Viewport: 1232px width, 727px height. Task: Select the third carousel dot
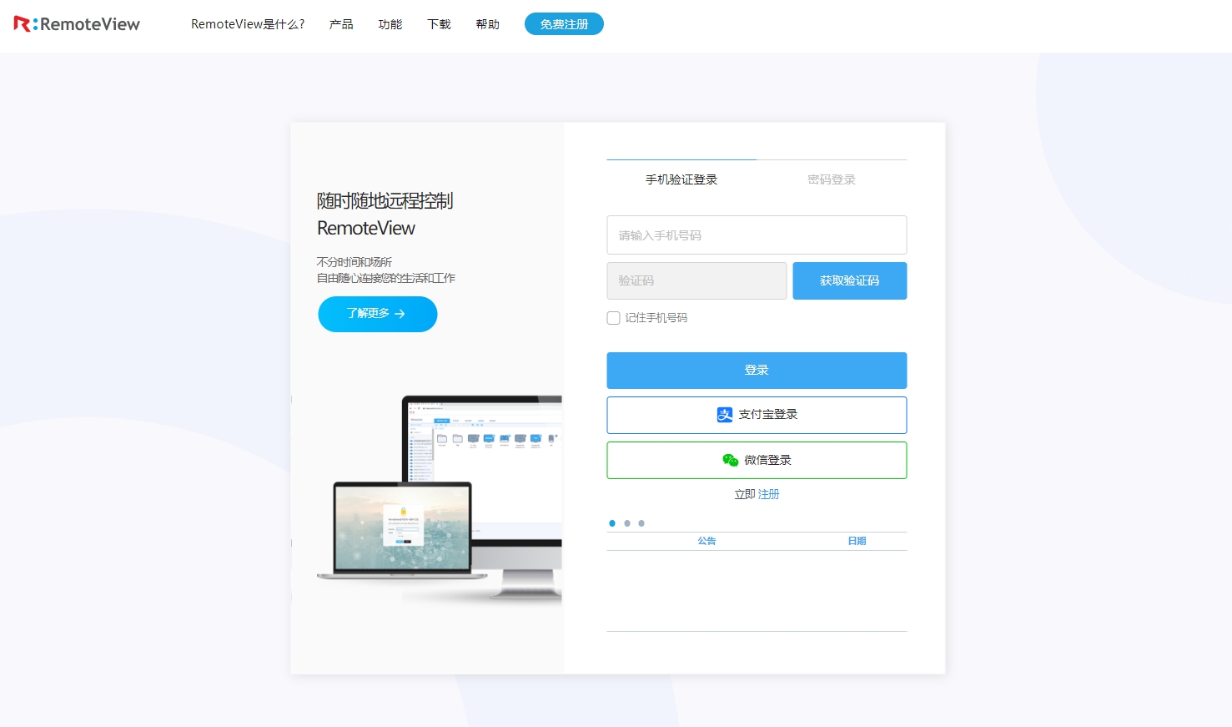tap(641, 523)
